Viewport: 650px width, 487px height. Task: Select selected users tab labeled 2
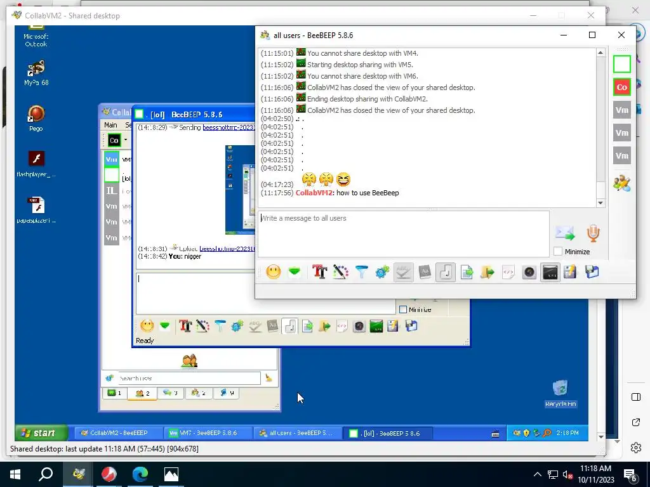[x=142, y=393]
